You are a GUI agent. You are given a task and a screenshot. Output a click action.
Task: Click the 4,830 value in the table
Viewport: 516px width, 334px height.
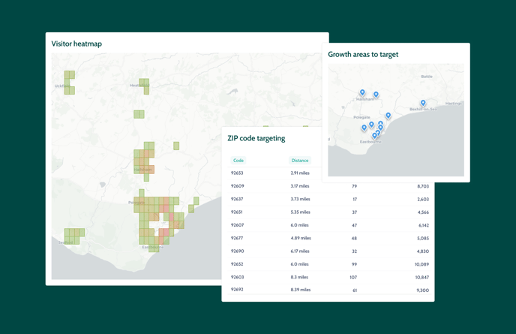[x=423, y=251]
